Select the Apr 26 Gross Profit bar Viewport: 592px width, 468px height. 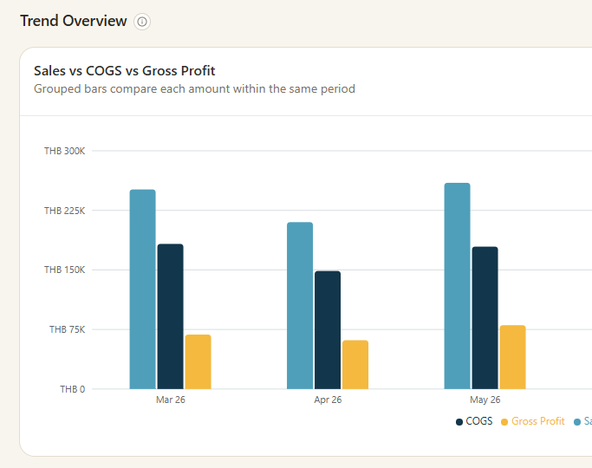355,365
